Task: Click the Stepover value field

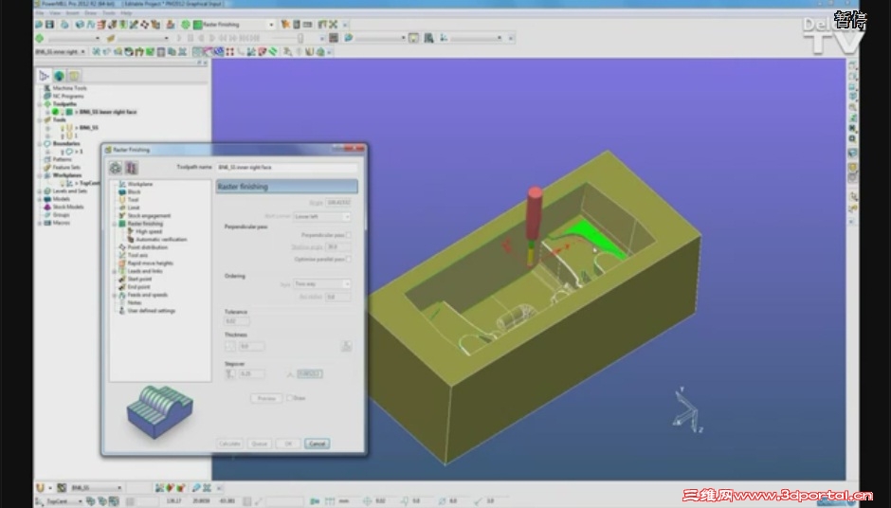Action: pos(251,374)
